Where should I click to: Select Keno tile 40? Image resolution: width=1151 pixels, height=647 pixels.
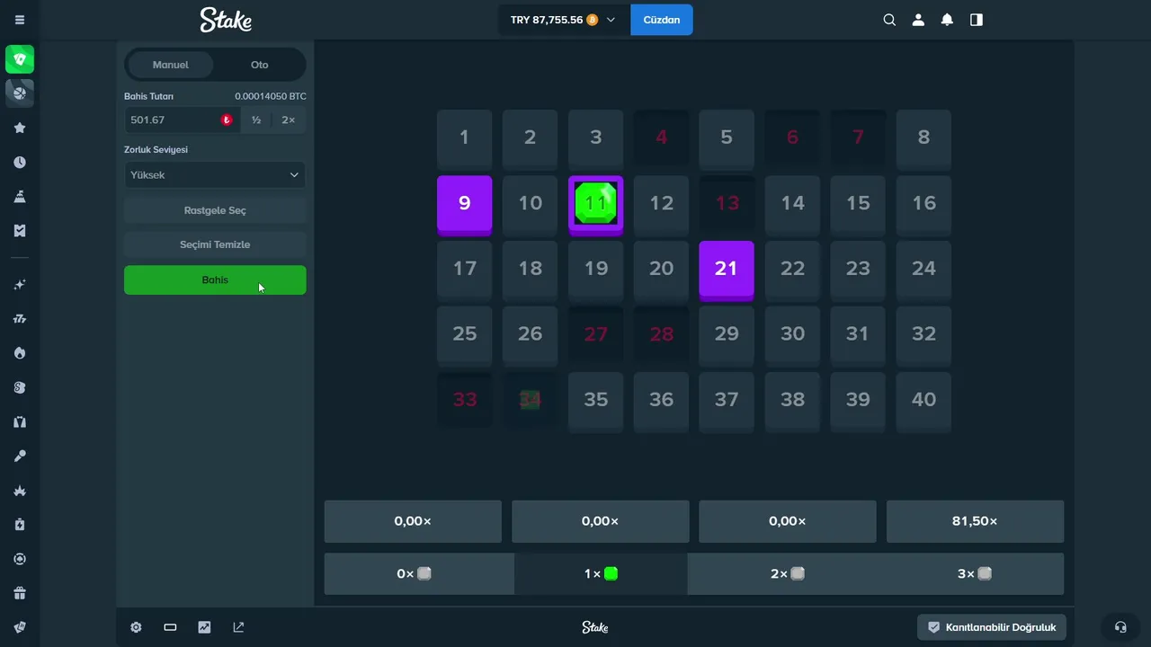click(923, 401)
